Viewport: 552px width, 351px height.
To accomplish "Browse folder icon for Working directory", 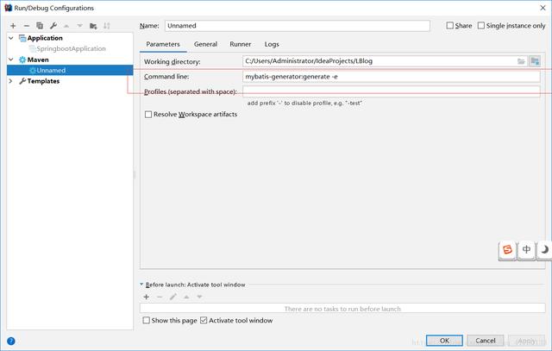I will (x=521, y=61).
